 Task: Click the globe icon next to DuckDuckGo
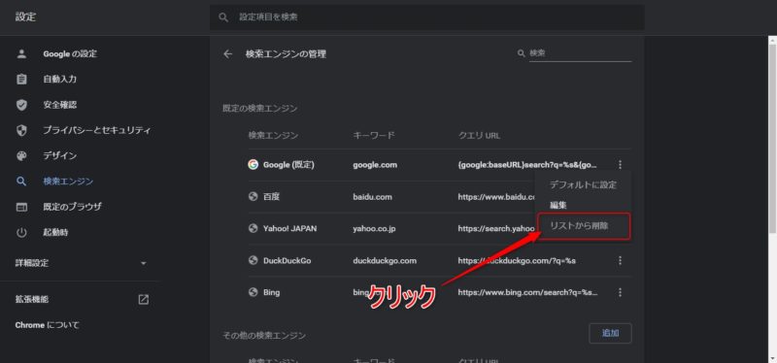tap(253, 260)
